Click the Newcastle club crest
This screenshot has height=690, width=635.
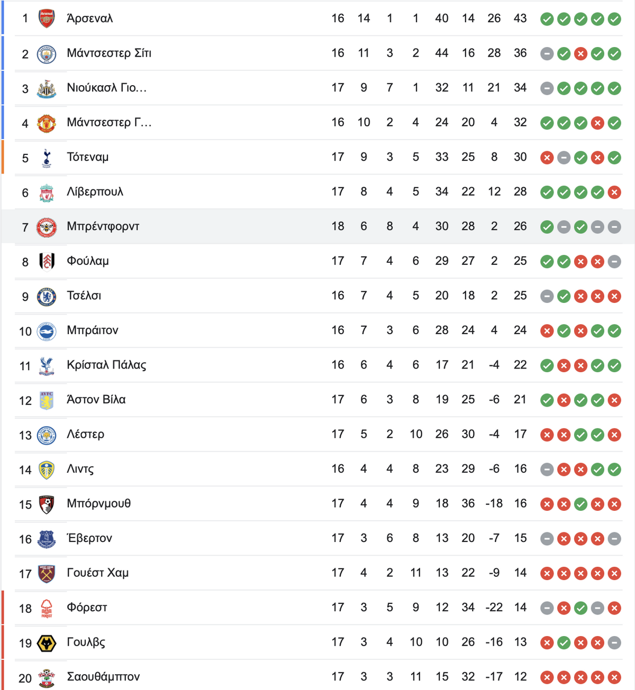47,89
